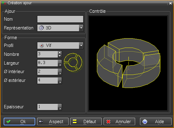Click the 3D ajour preview in Contrôle
The height and width of the screenshot is (128, 174).
(x=128, y=63)
